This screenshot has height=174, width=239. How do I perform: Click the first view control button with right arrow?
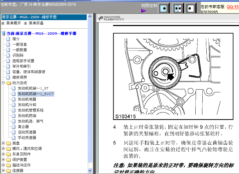(164, 8)
